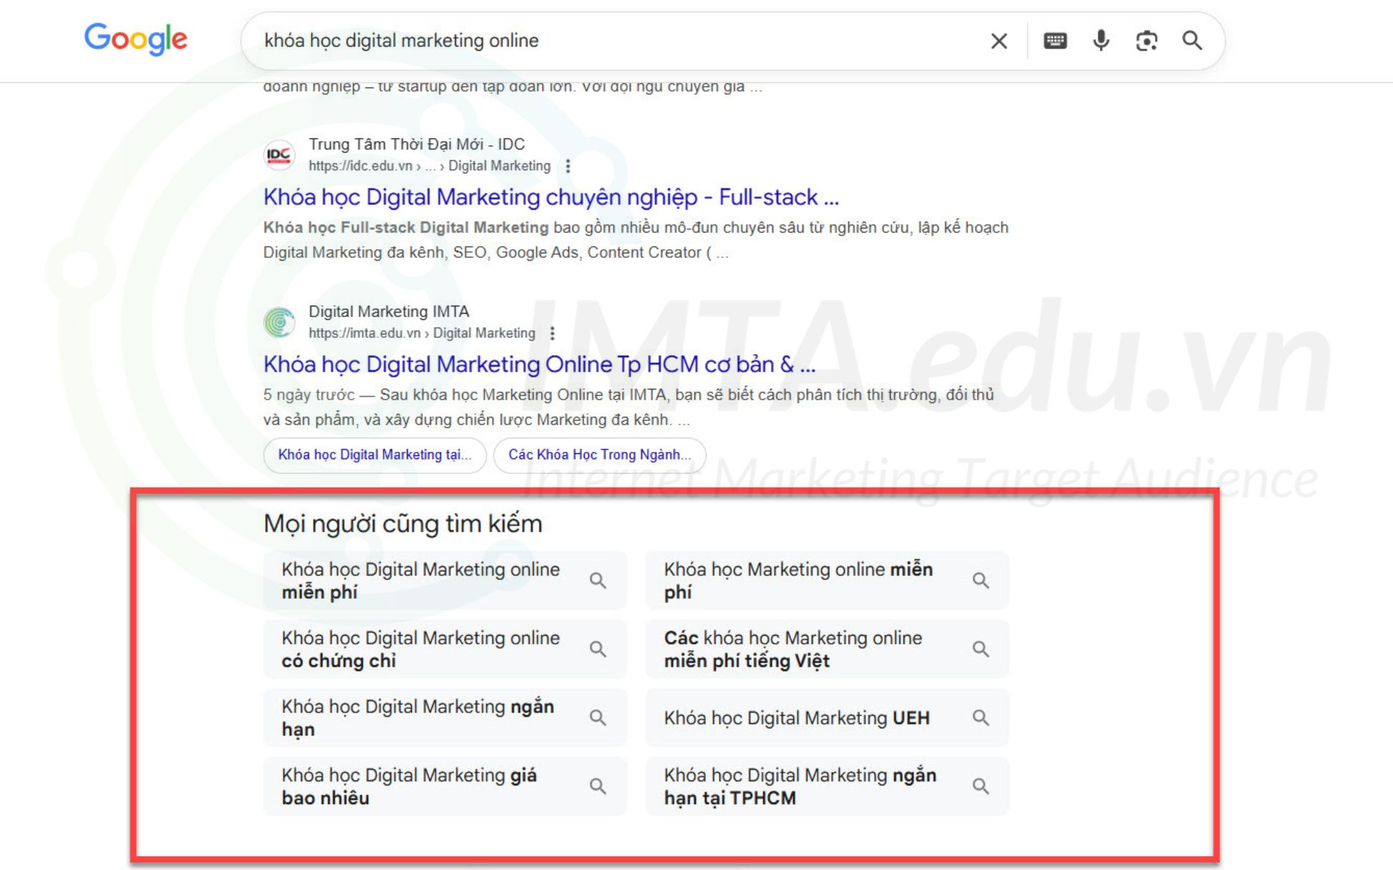Open more options for IMTA result

tap(552, 333)
